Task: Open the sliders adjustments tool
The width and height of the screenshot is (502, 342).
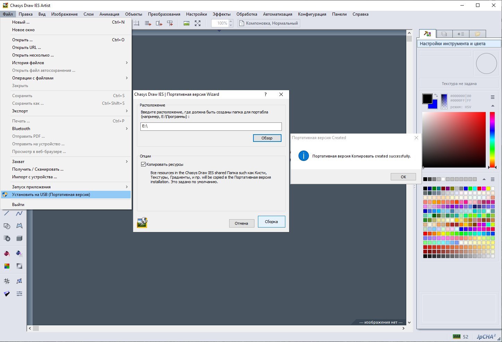Action: click(19, 293)
